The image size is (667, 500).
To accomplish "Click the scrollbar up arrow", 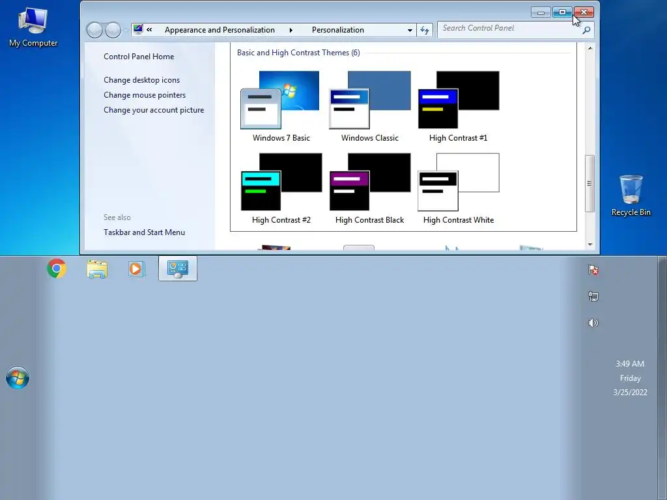I will (x=590, y=48).
